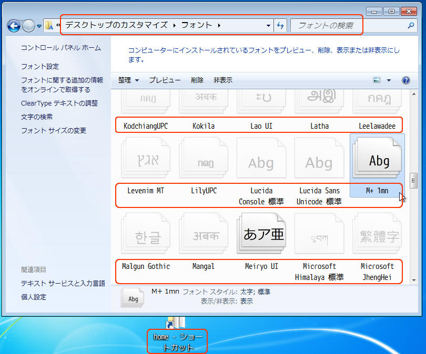Open the view options dropdown arrow
Viewport: 426px width, 354px height.
pyautogui.click(x=389, y=80)
